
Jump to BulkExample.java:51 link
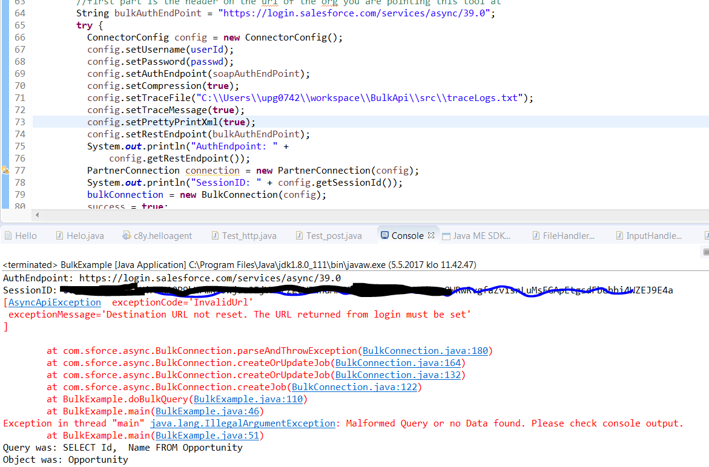pyautogui.click(x=208, y=436)
